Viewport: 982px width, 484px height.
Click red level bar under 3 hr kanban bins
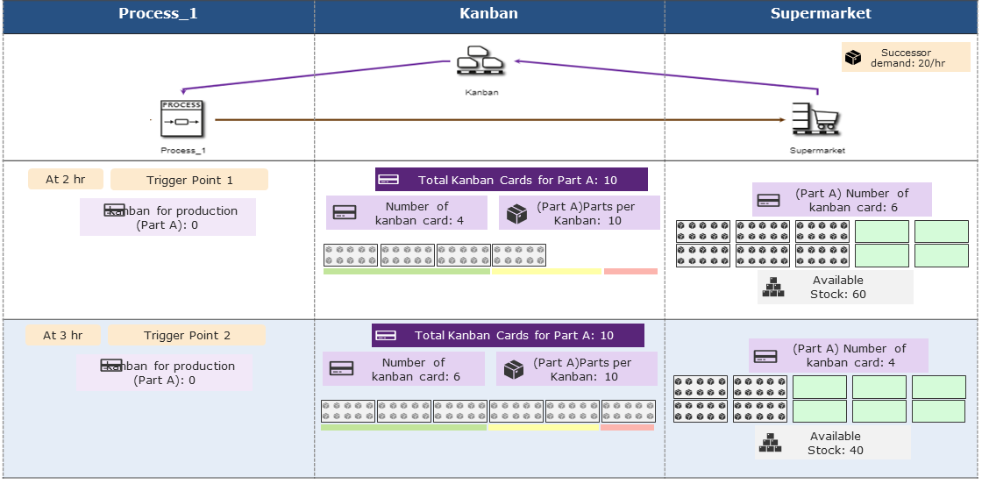pos(627,427)
